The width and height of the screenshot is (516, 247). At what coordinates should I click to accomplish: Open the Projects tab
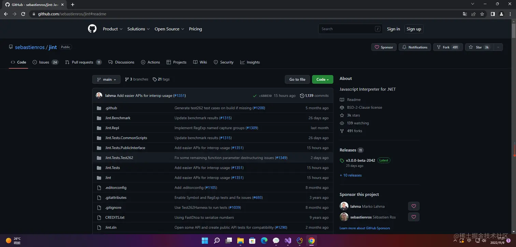pyautogui.click(x=176, y=62)
